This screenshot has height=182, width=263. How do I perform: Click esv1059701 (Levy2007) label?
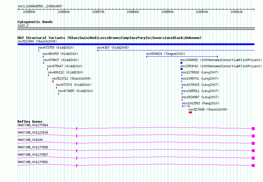(x=200, y=78)
